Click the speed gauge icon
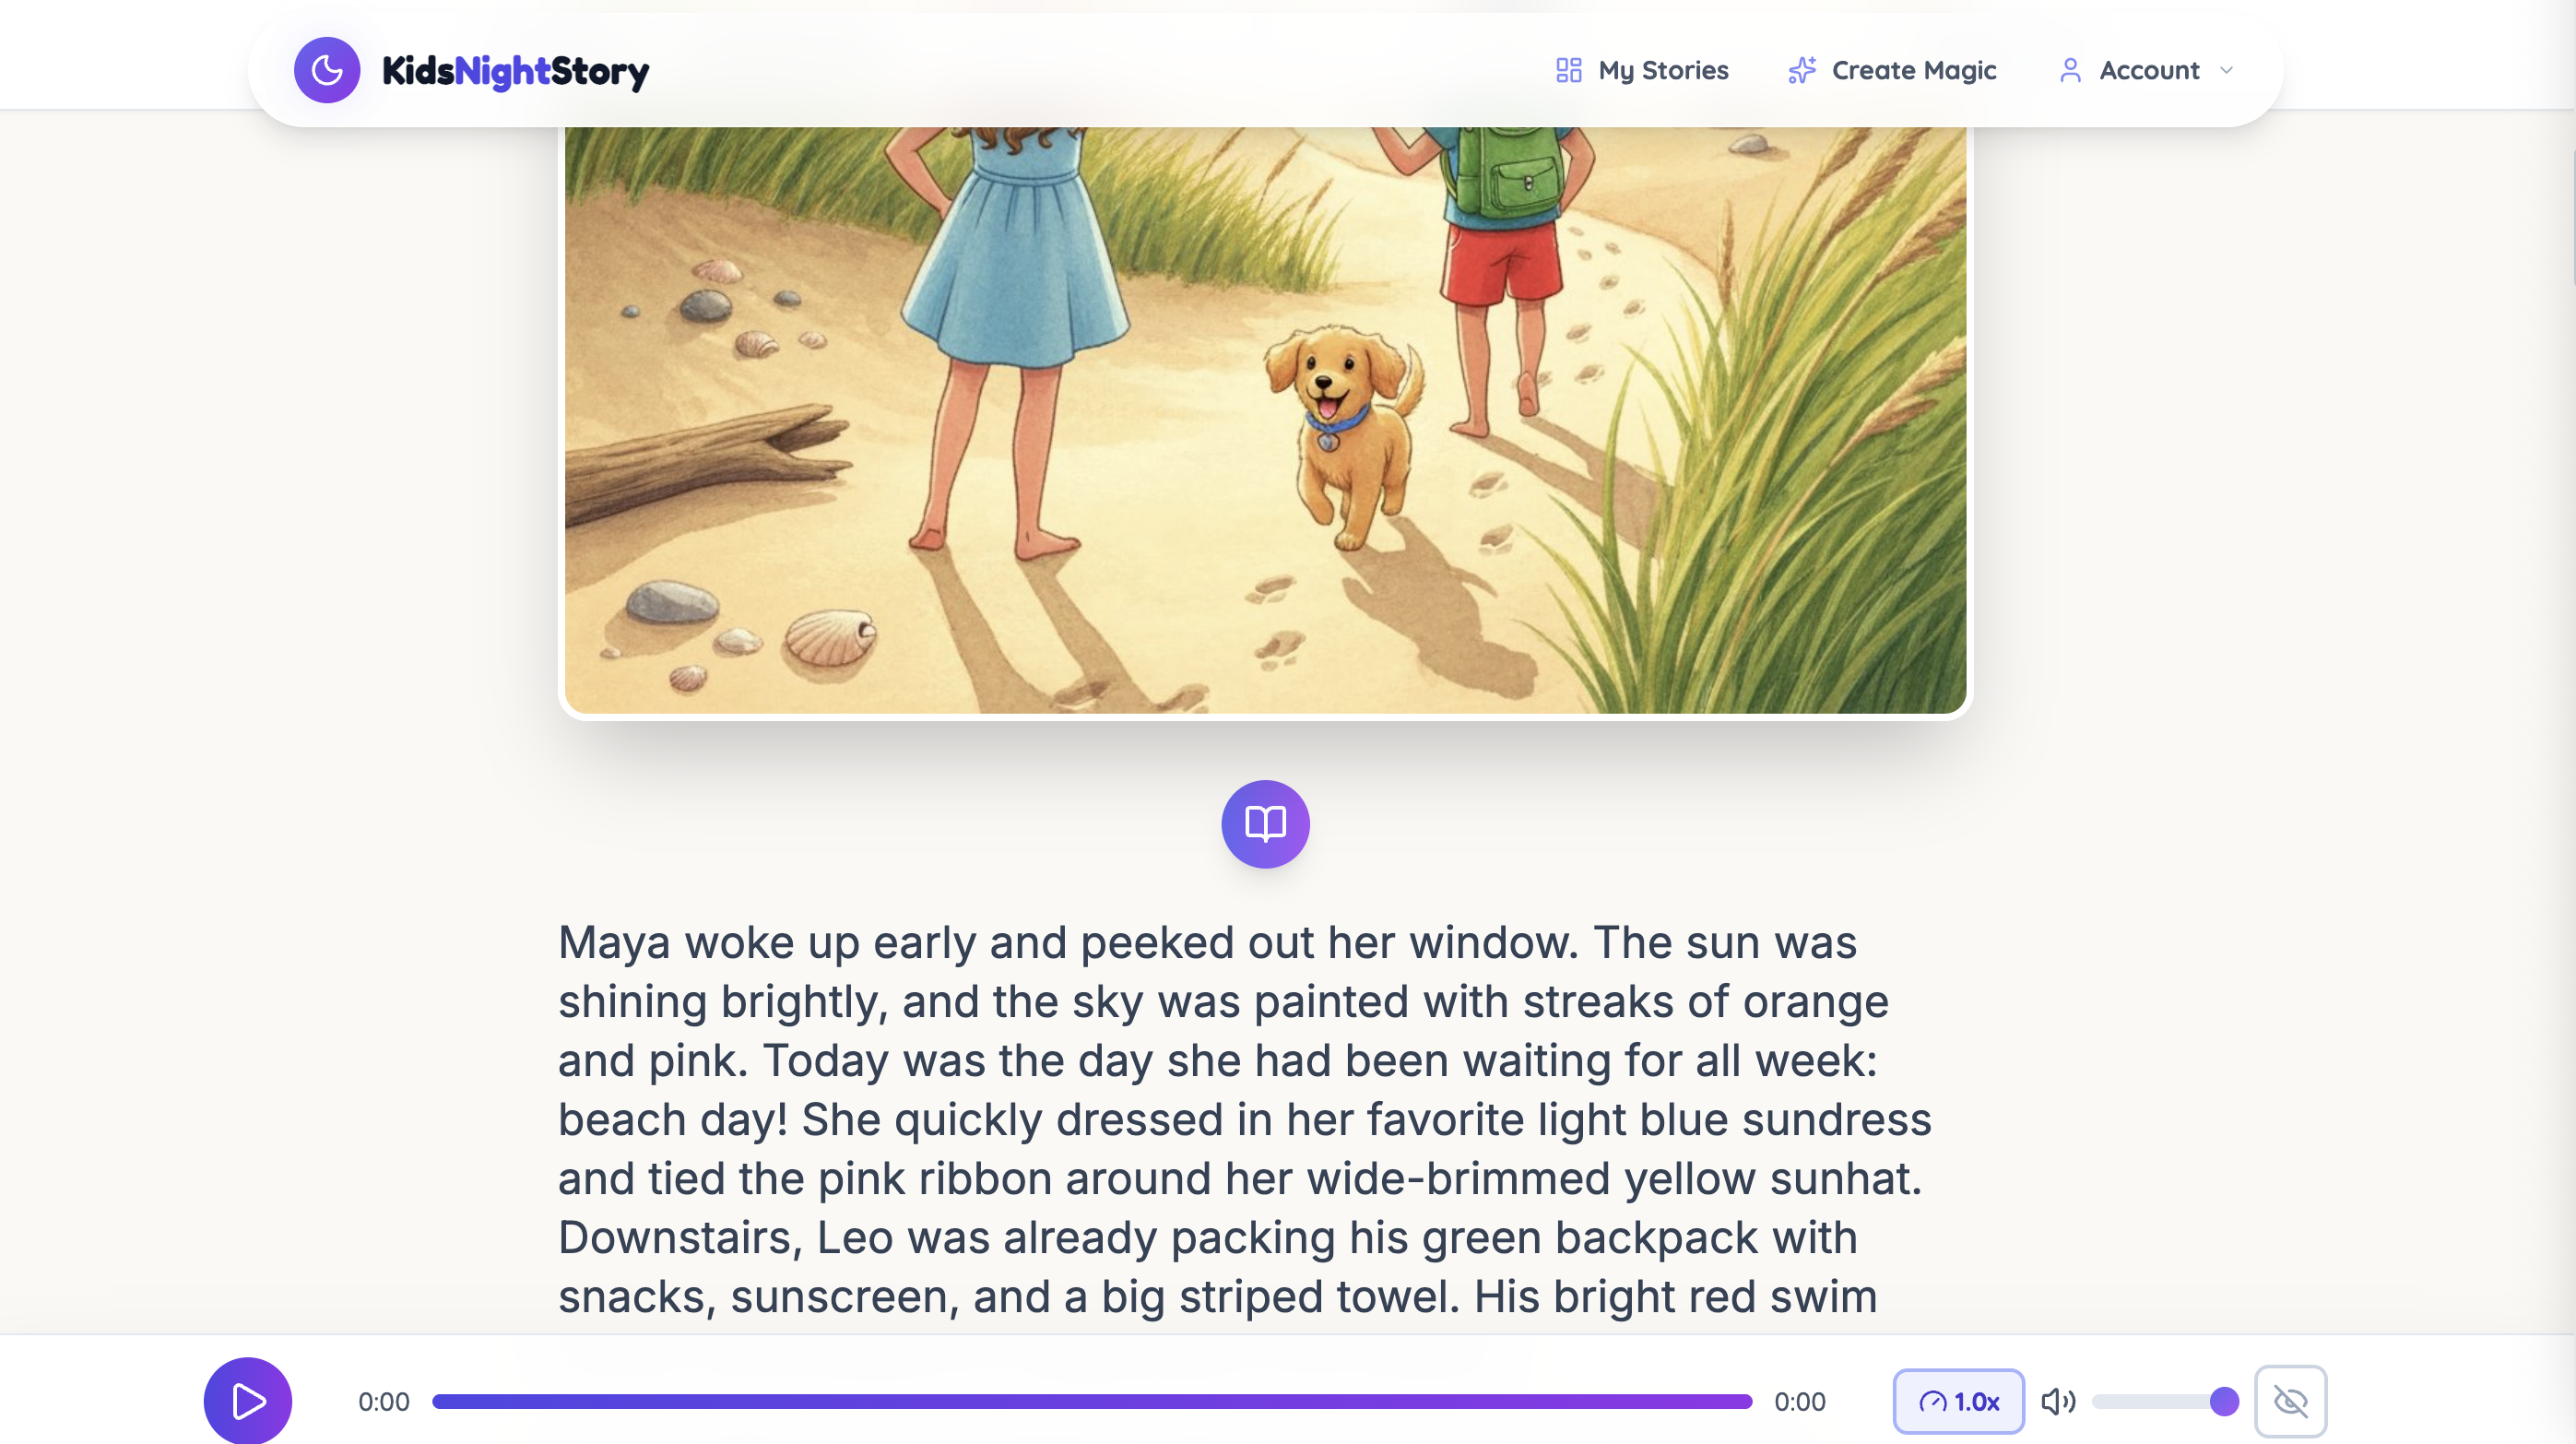 1932,1401
